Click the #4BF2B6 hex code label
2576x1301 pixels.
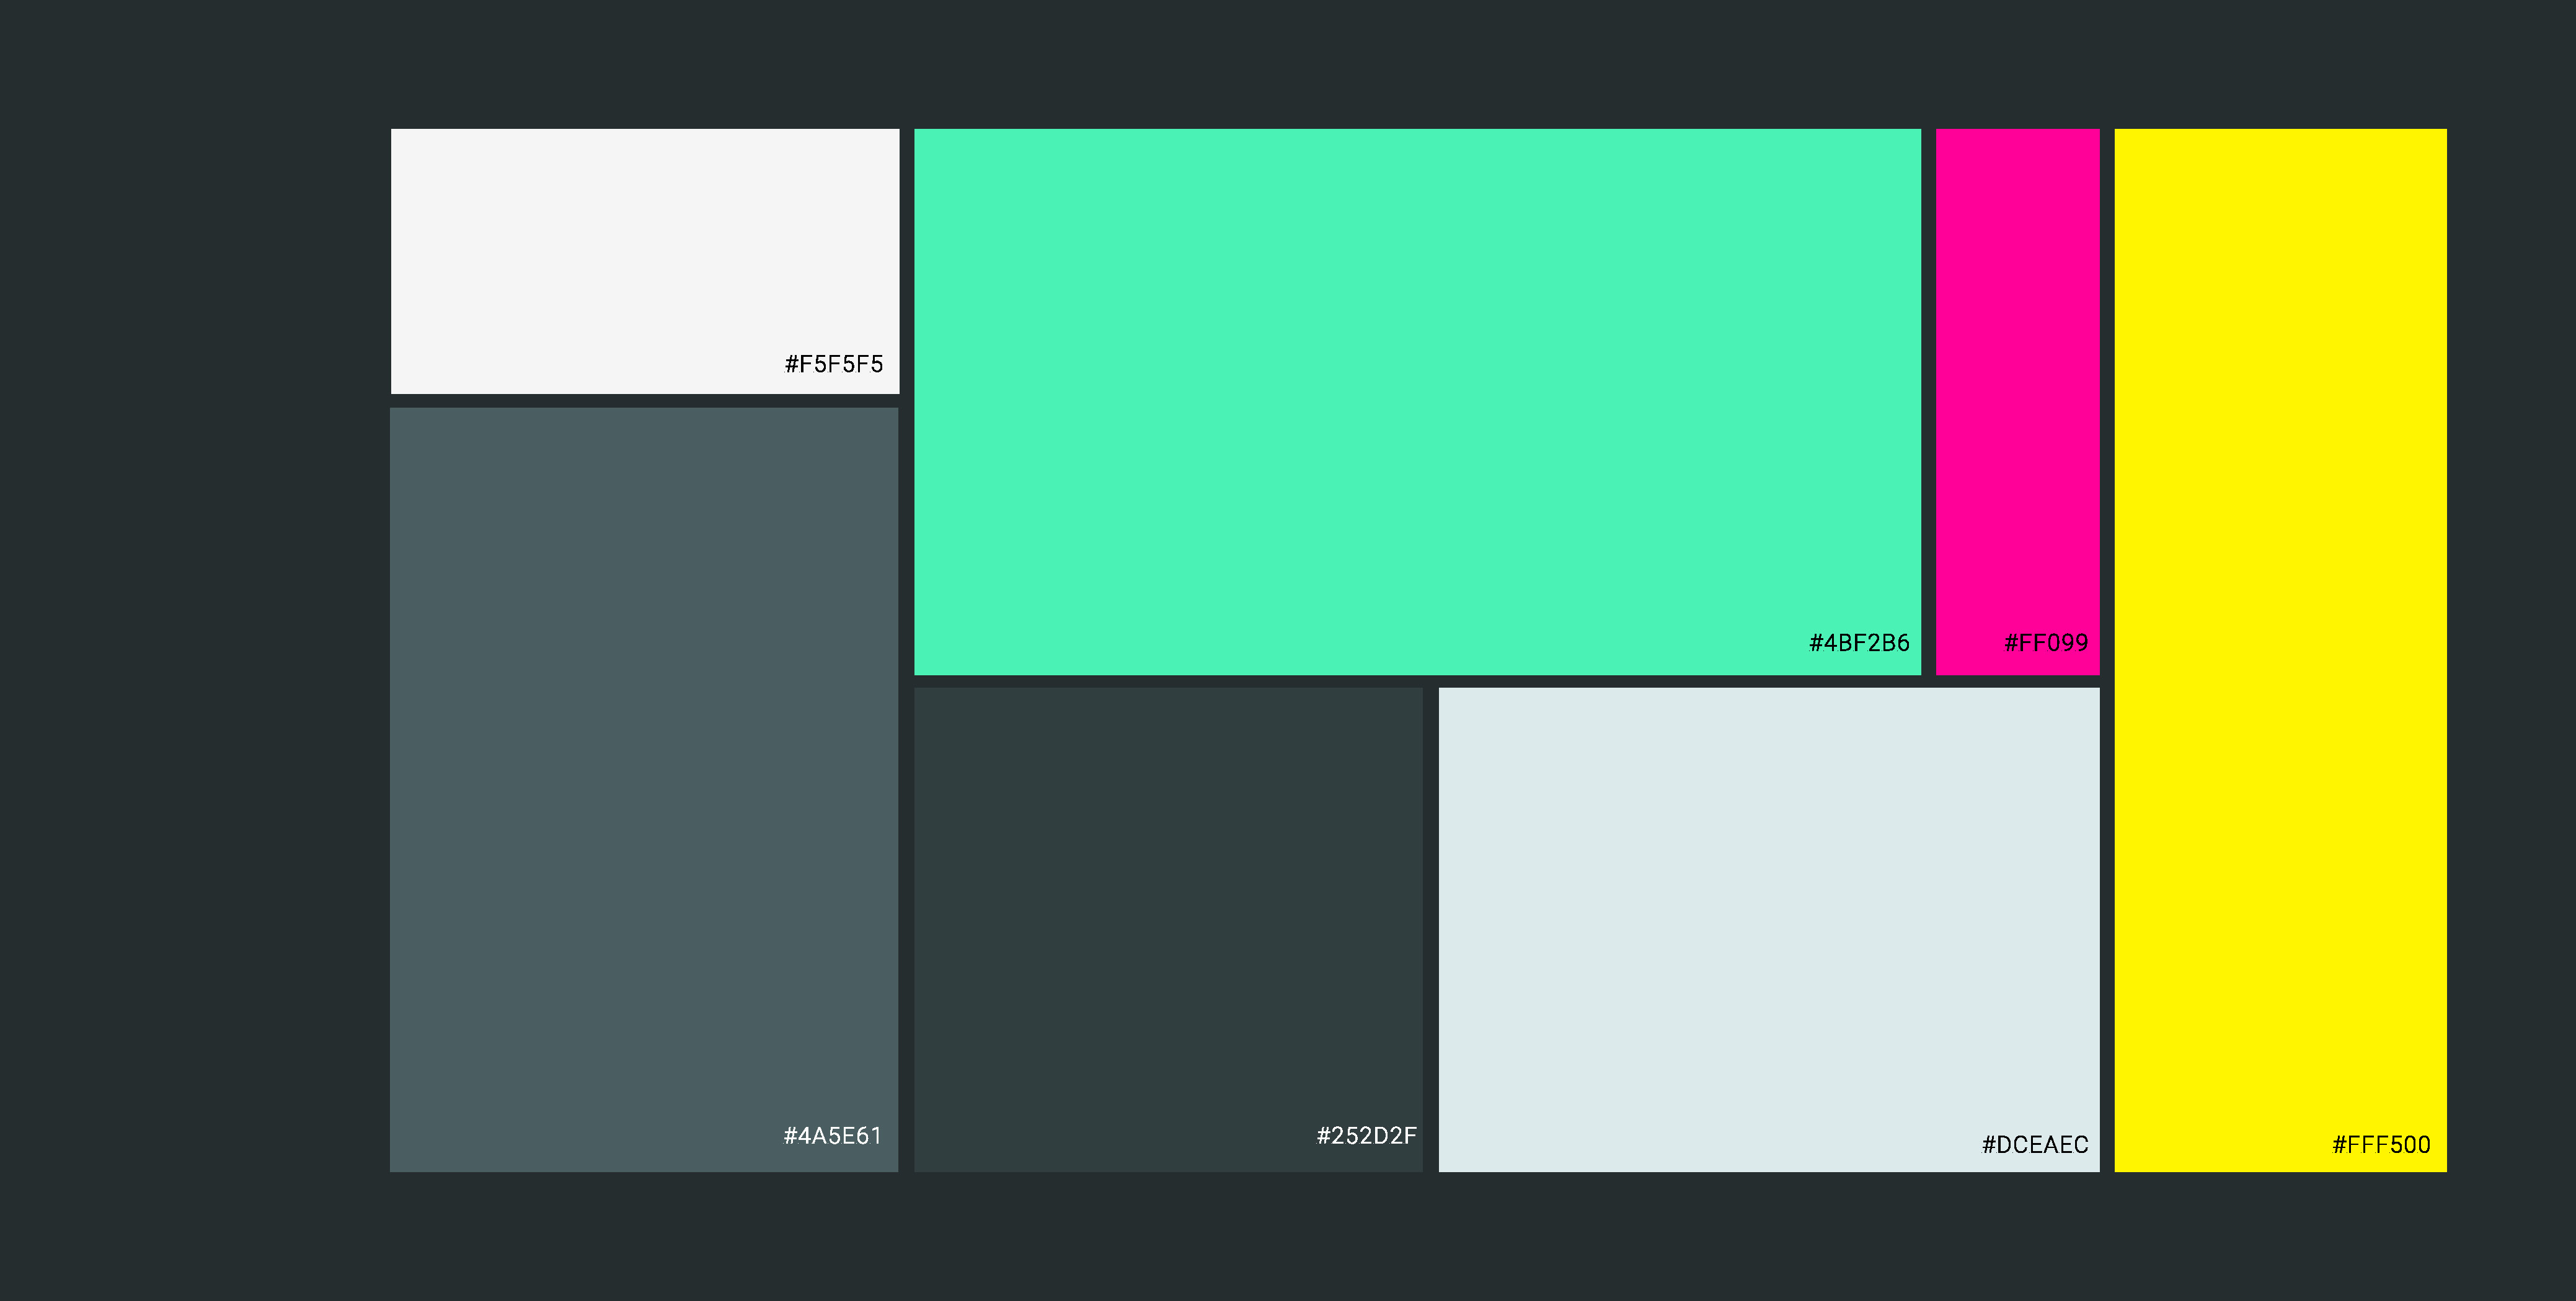(1859, 642)
